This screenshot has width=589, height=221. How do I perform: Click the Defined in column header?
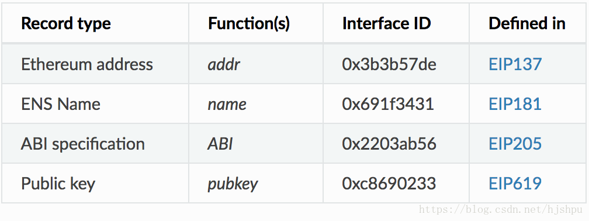pos(527,23)
